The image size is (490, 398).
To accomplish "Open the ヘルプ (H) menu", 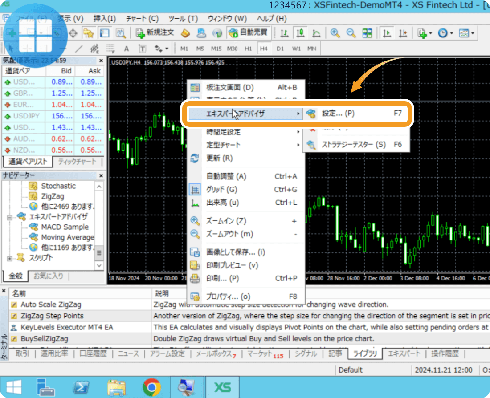I will coord(272,19).
